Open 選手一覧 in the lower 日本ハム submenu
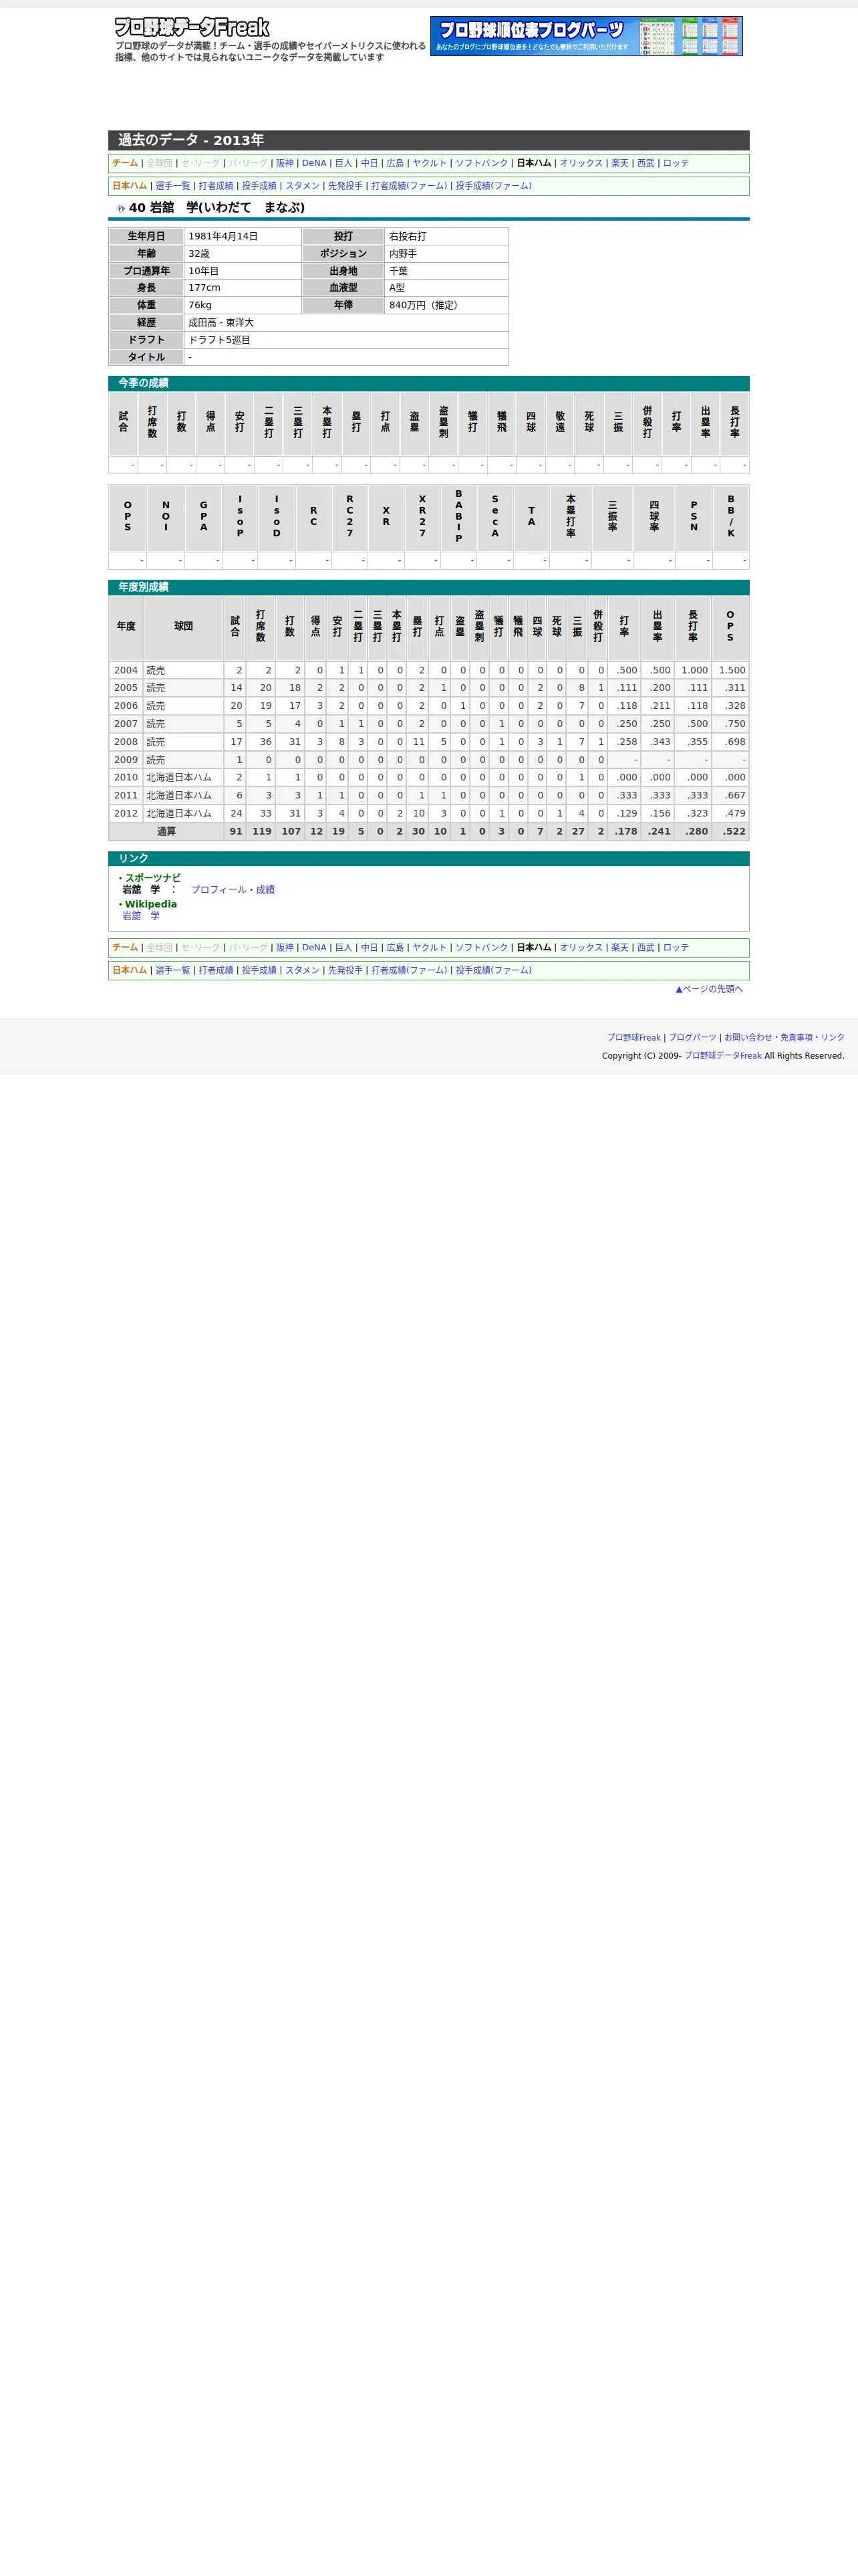This screenshot has height=2576, width=858. 173,970
